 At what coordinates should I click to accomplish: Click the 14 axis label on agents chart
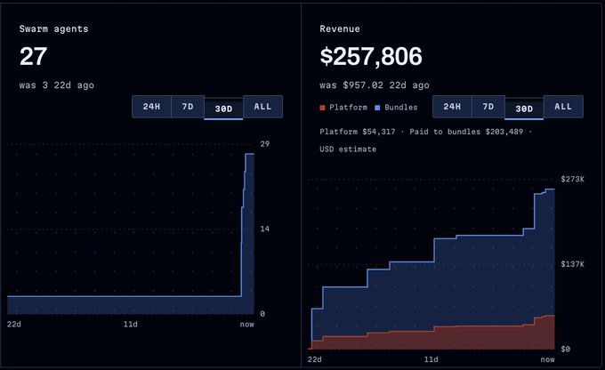point(265,229)
